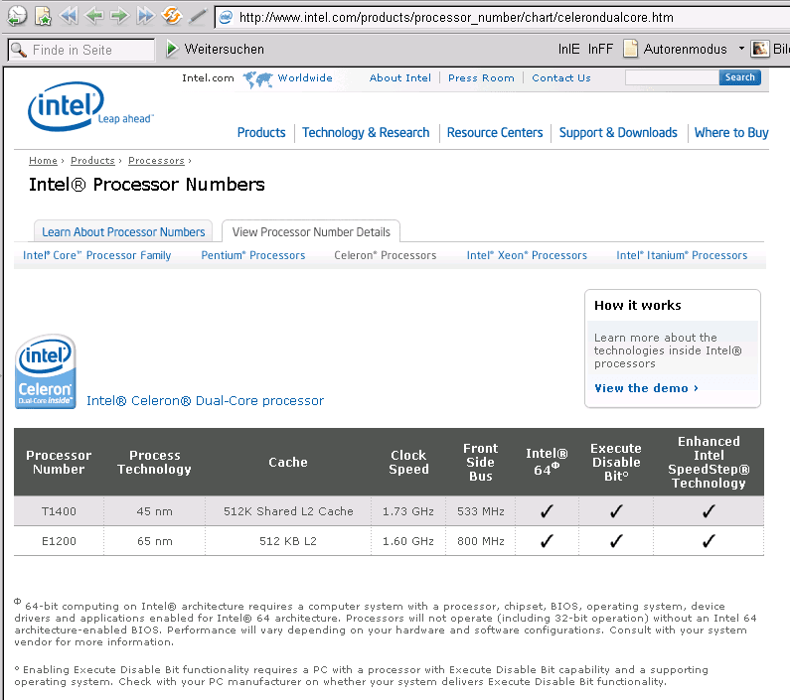
Task: Click the T1400 processor number cell
Action: (x=59, y=511)
